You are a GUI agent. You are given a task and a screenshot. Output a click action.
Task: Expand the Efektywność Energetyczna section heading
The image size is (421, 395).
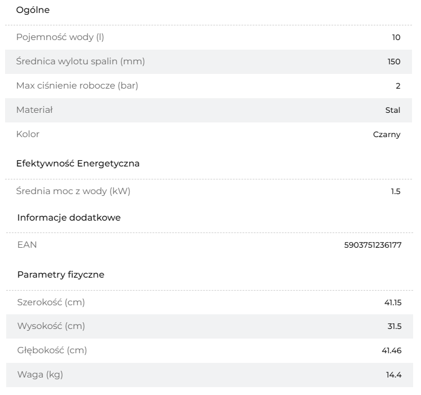click(x=78, y=164)
